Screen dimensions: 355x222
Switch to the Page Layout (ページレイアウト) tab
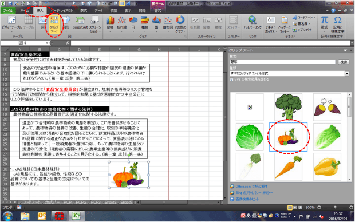62,11
